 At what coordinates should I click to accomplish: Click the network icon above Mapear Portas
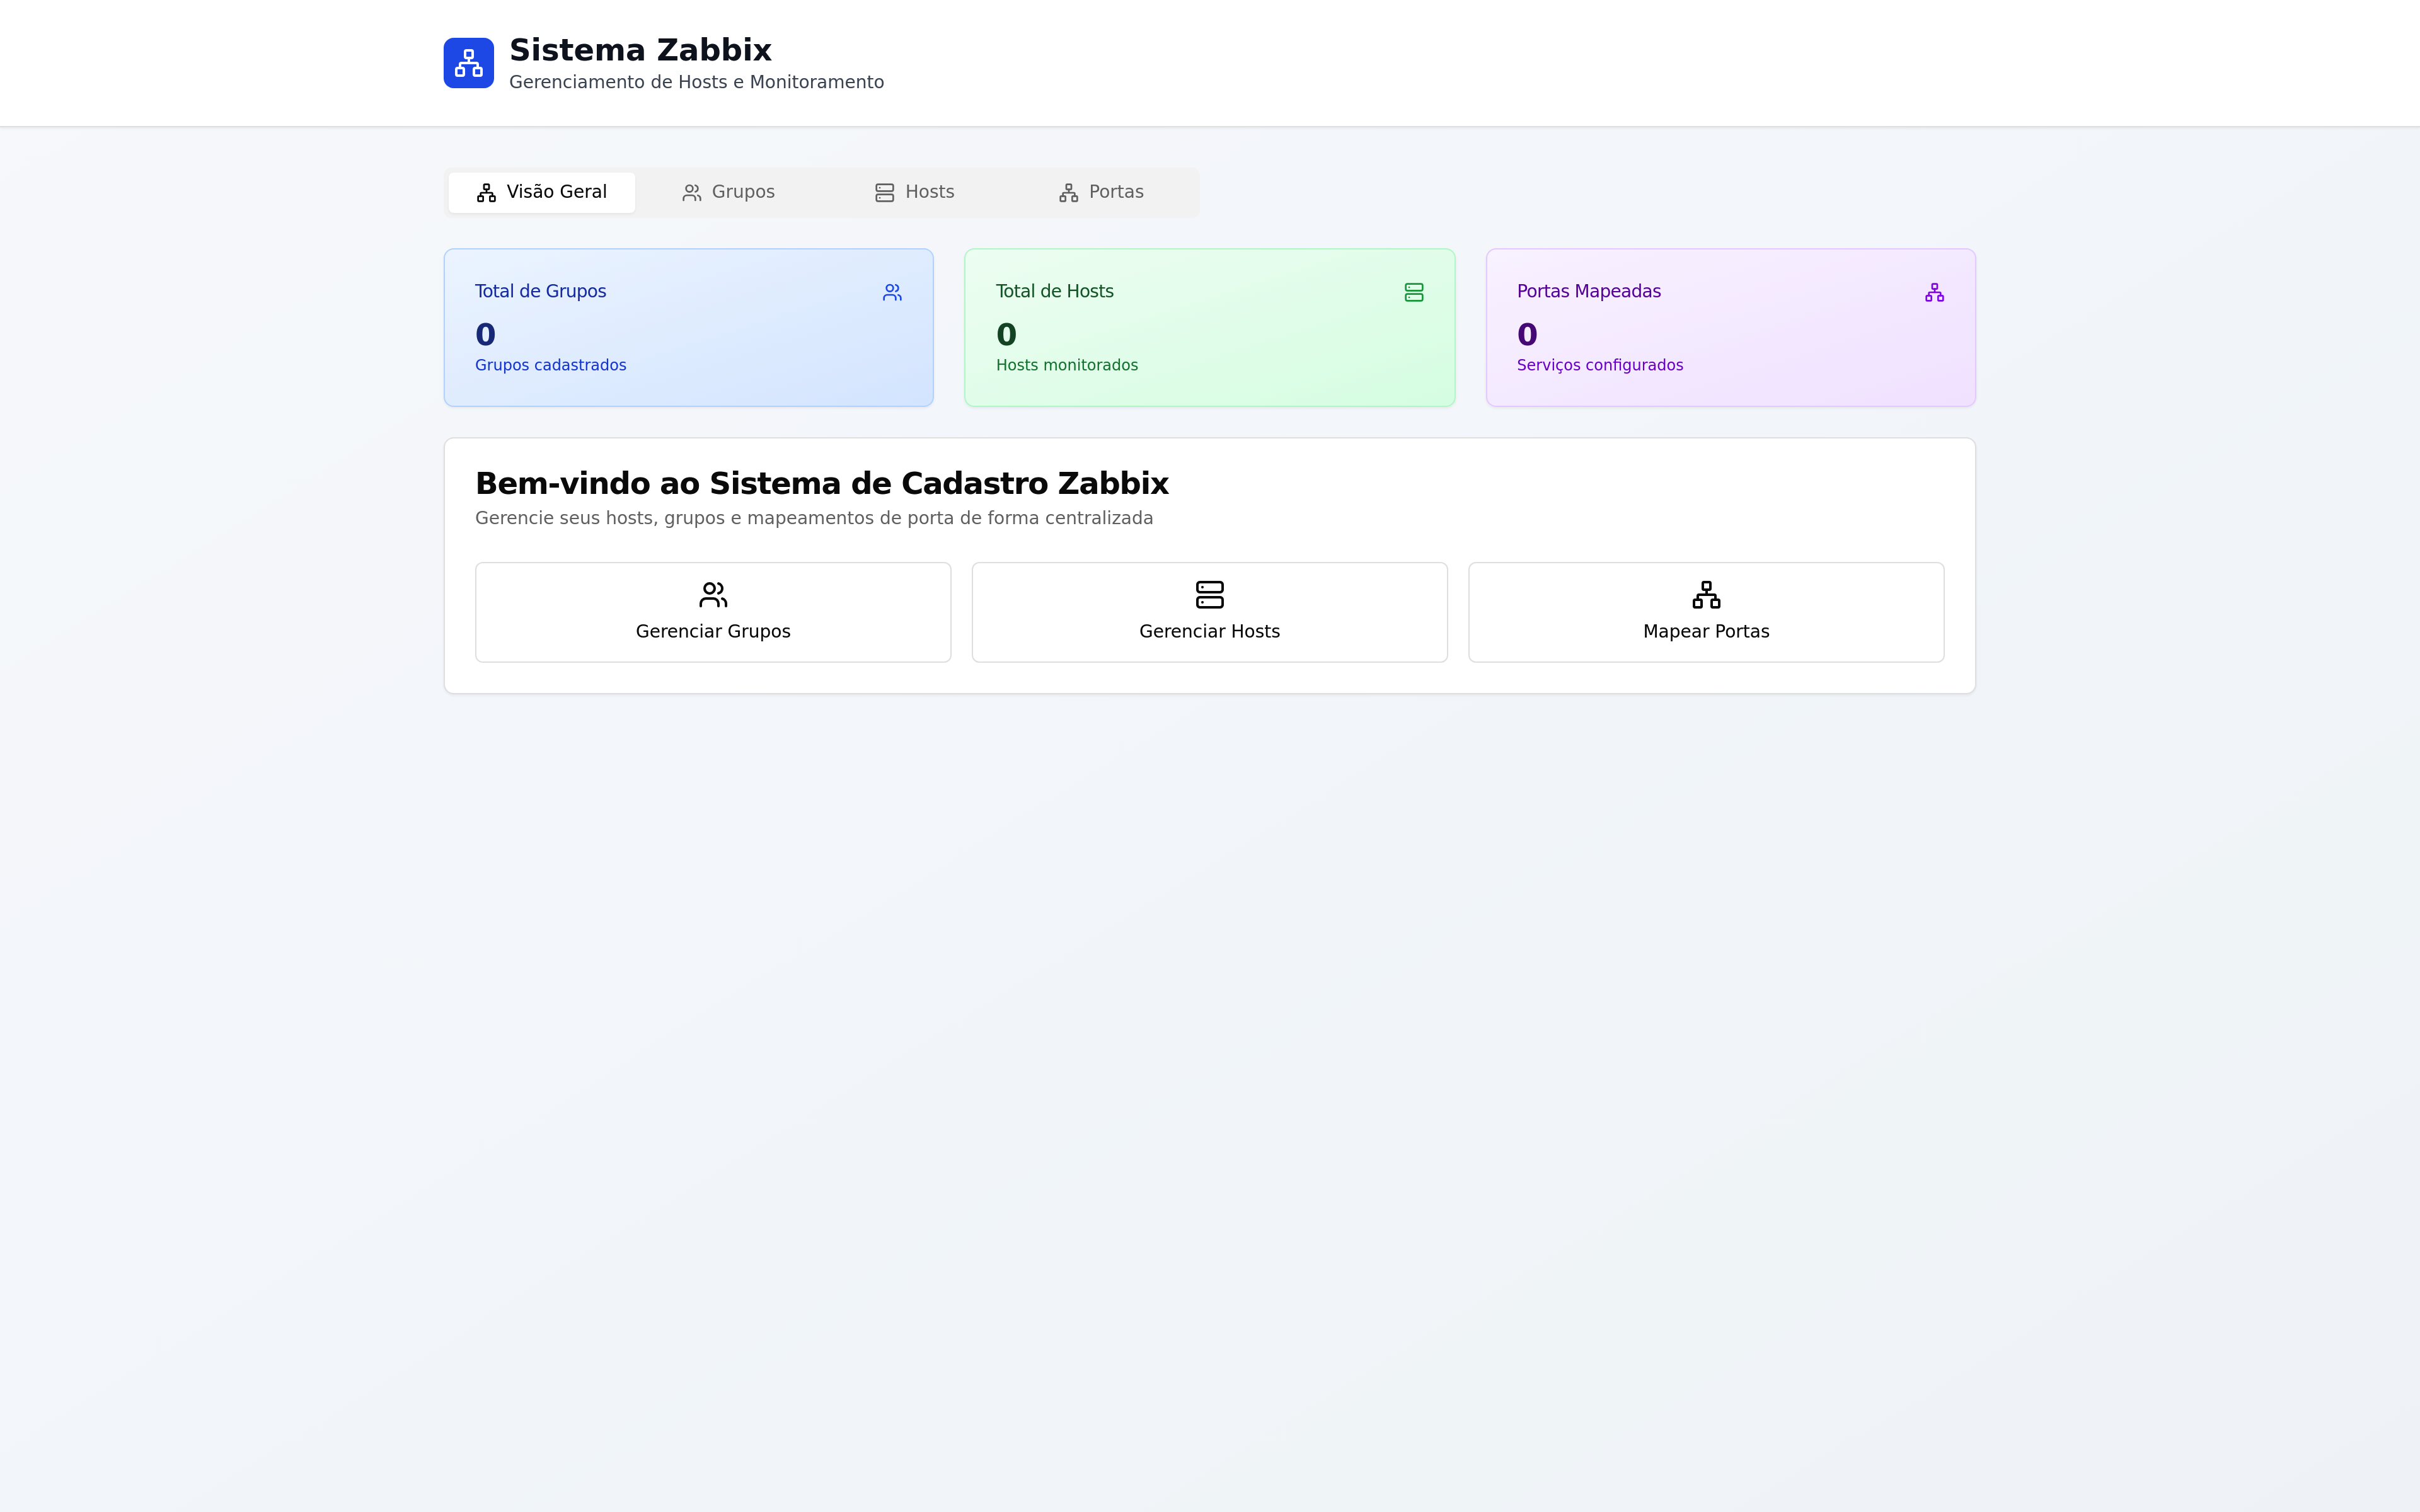tap(1706, 595)
